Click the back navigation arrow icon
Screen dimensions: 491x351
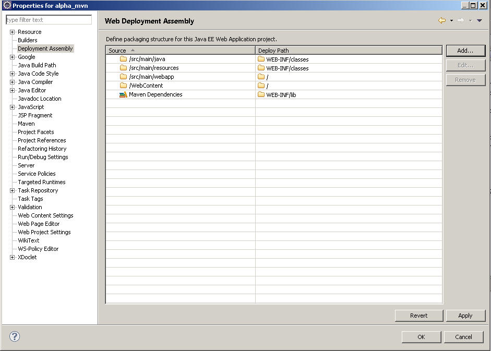(442, 20)
